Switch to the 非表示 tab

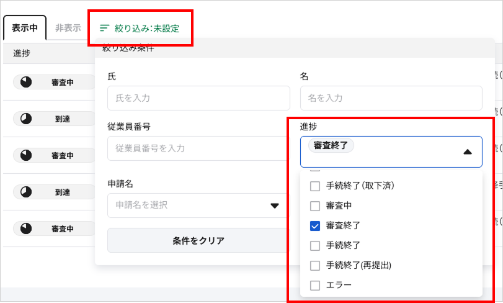[68, 28]
